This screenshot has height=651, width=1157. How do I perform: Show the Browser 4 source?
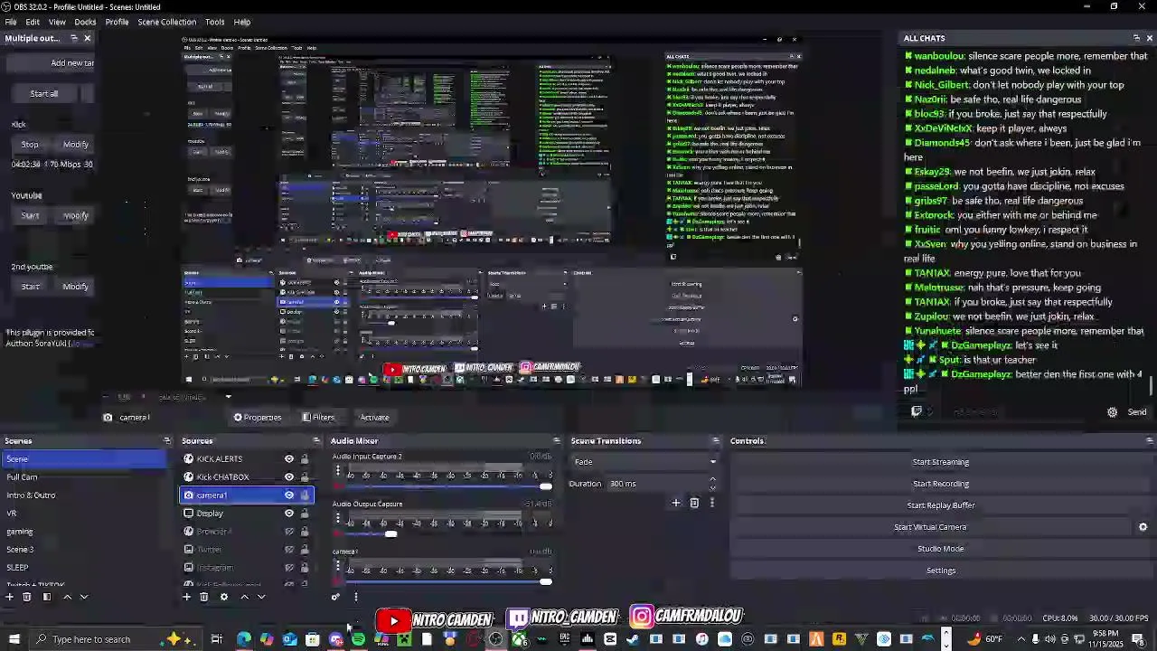tap(289, 532)
